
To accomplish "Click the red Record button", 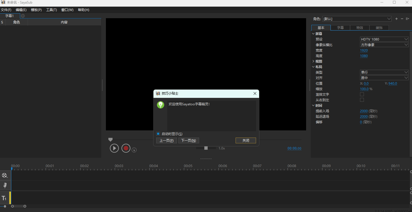I will (x=126, y=148).
